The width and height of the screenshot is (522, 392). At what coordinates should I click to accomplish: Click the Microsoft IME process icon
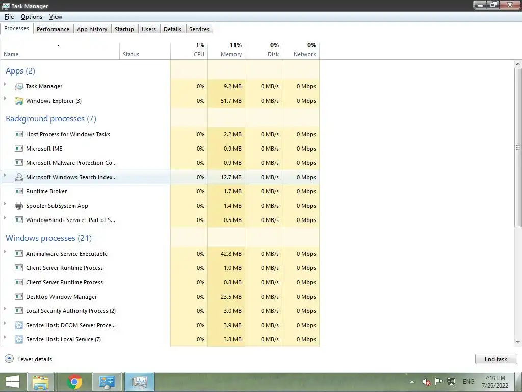click(x=19, y=149)
